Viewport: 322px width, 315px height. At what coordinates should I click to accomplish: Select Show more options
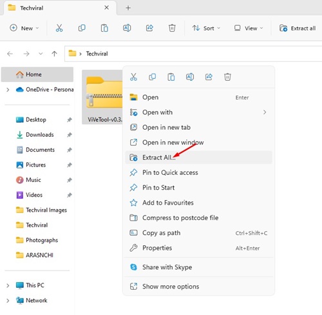[x=198, y=287]
